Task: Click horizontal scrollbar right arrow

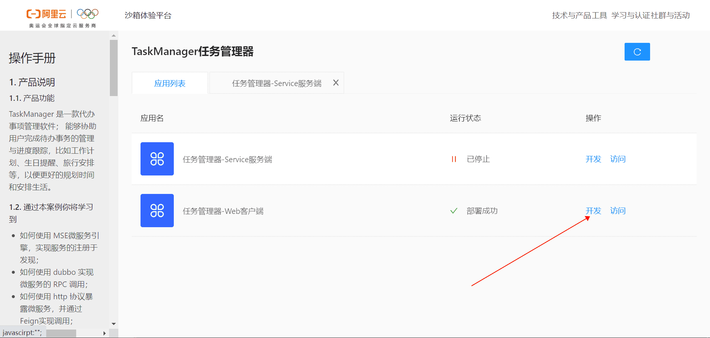Action: (104, 333)
